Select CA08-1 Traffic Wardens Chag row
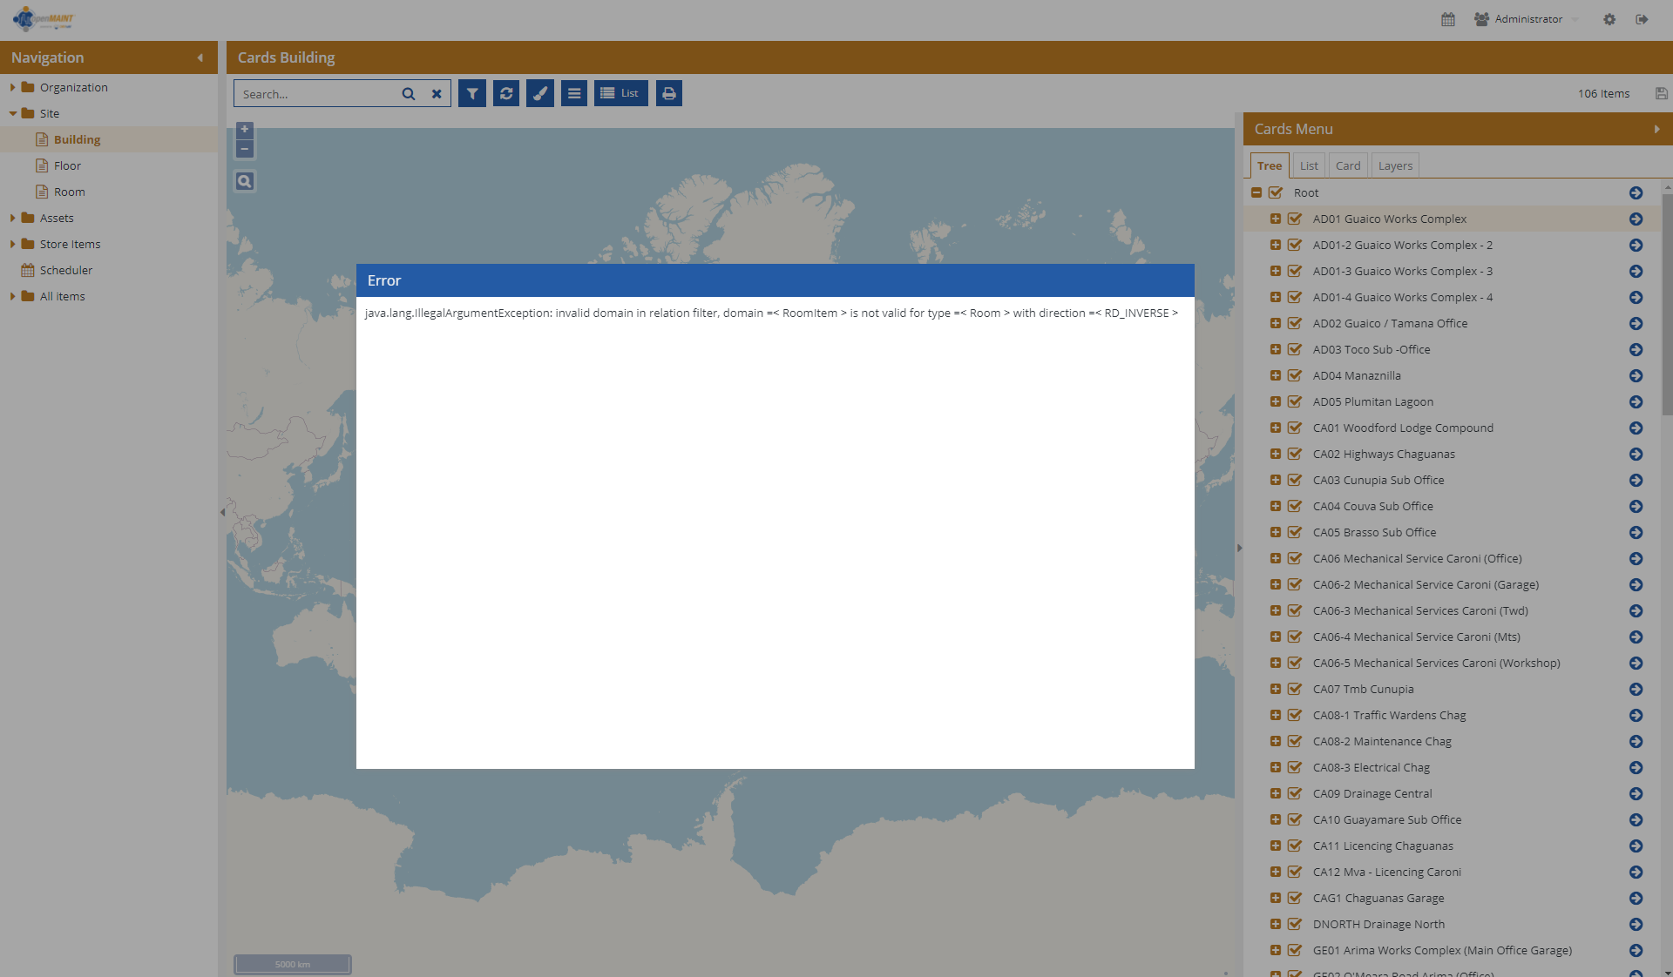This screenshot has height=977, width=1673. [1451, 715]
